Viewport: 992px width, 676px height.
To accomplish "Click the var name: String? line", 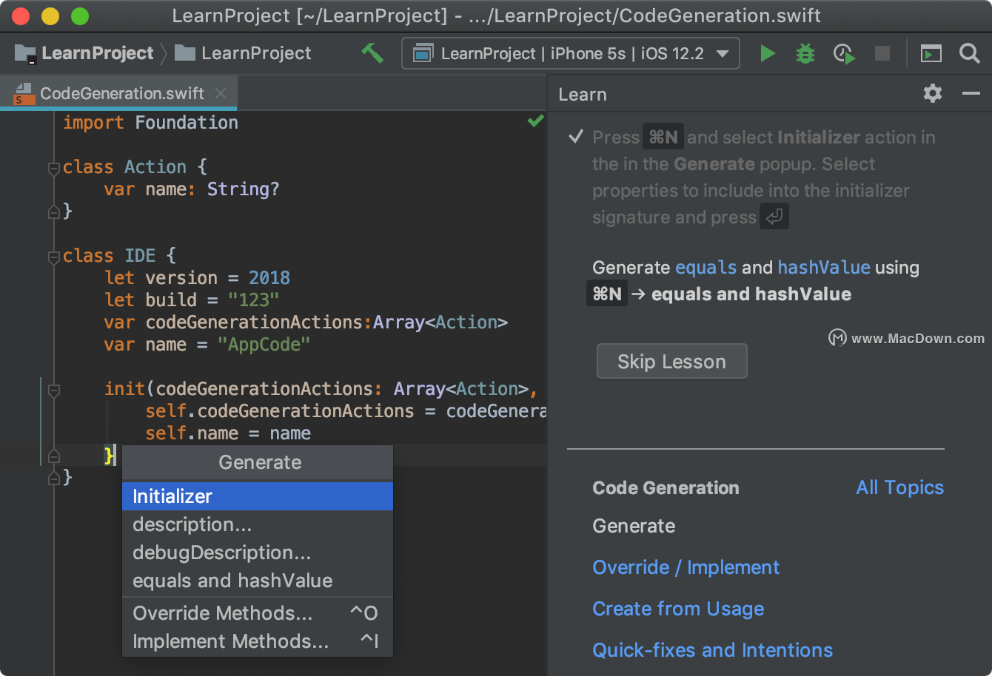I will click(192, 189).
